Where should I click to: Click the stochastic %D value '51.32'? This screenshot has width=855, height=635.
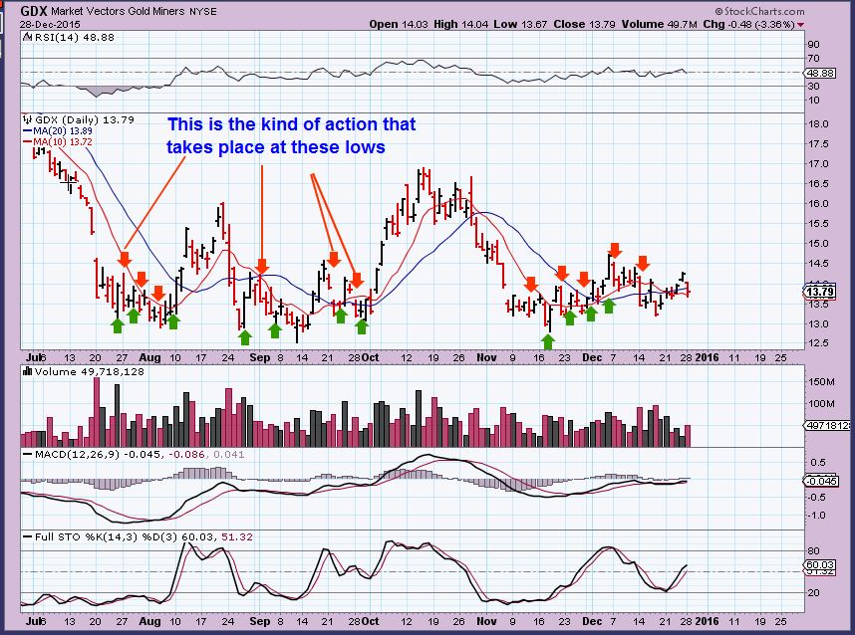tap(237, 536)
